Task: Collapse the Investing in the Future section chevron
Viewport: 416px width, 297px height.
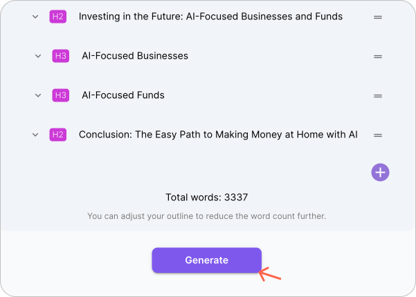Action: [x=35, y=17]
